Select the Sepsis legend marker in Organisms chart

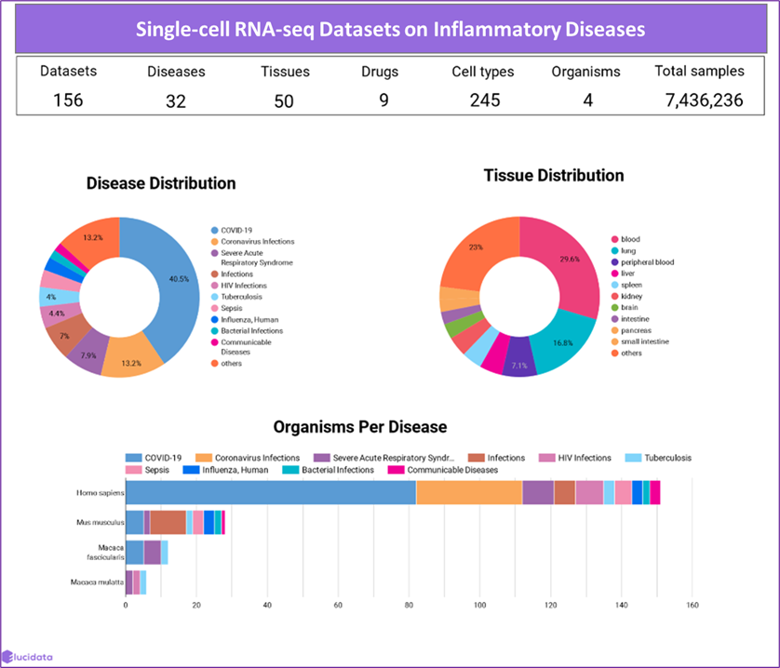[x=133, y=471]
